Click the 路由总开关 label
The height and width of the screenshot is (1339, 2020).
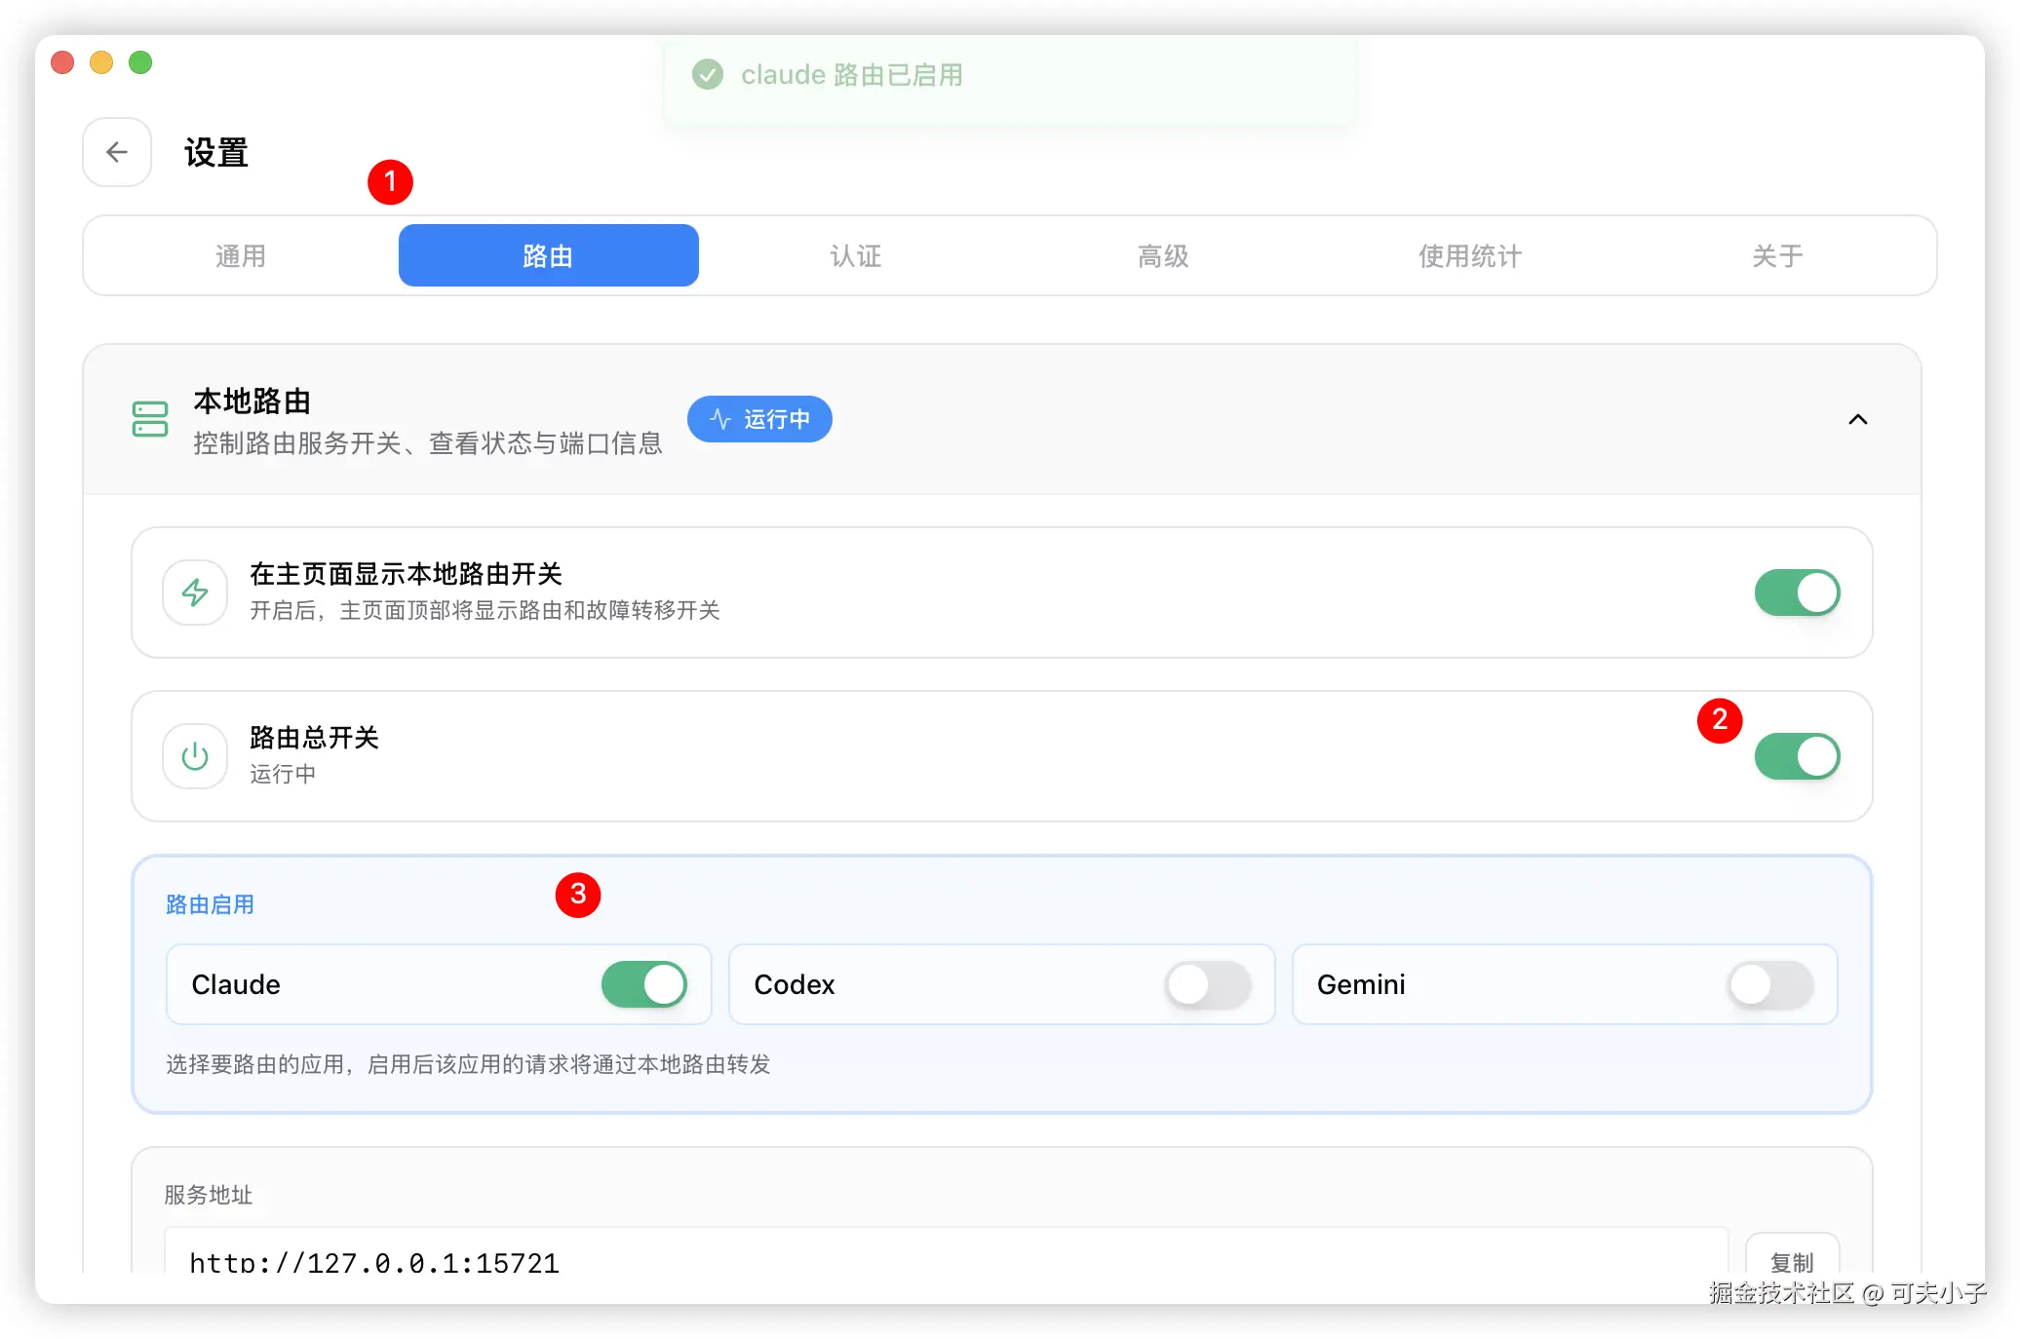(314, 738)
